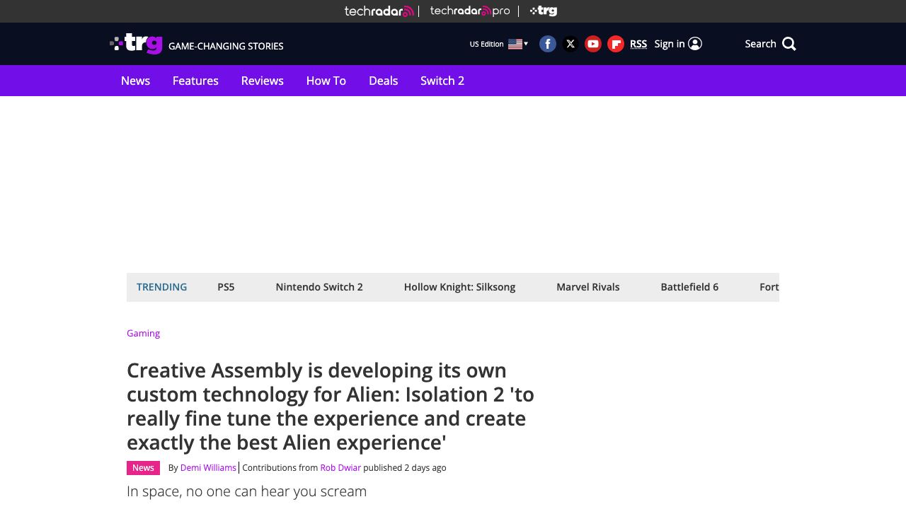The height and width of the screenshot is (509, 906).
Task: Click the 'published 2 days ago' text
Action: [405, 468]
